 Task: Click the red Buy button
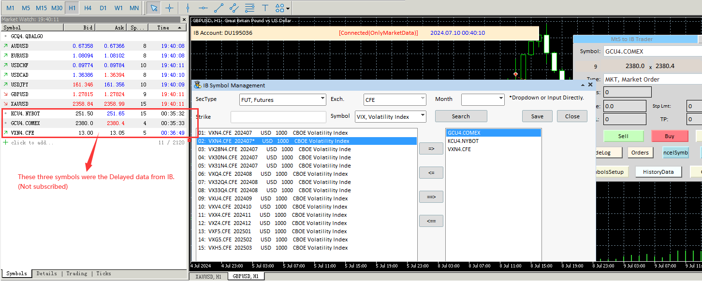670,136
